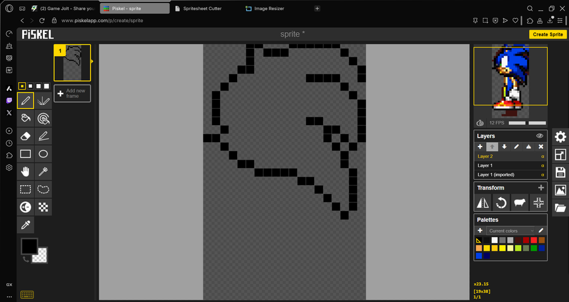Viewport: 569px width, 302px height.
Task: Toggle layer preview eye icon
Action: (x=540, y=136)
